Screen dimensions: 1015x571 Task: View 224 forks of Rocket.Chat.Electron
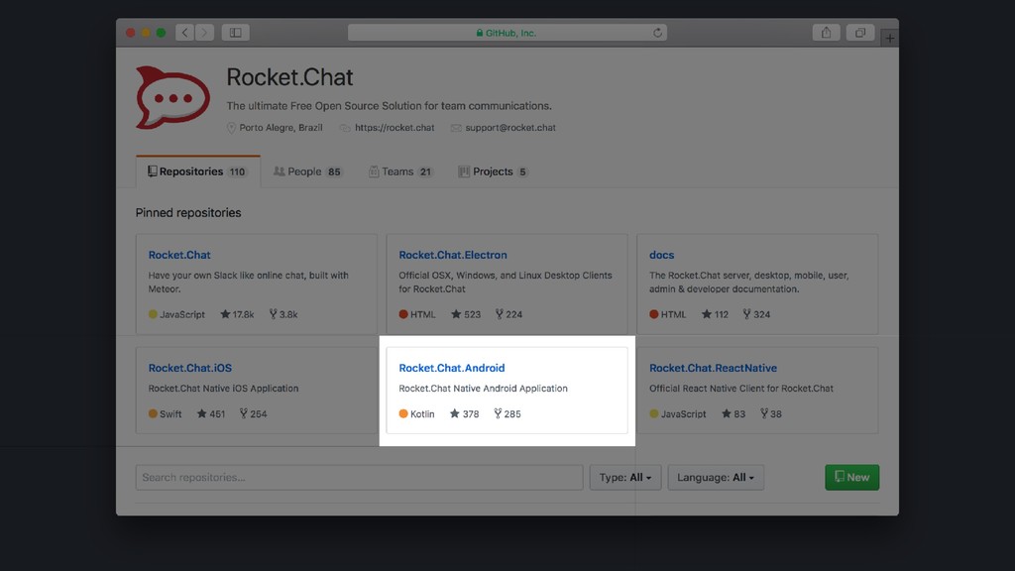pos(508,314)
